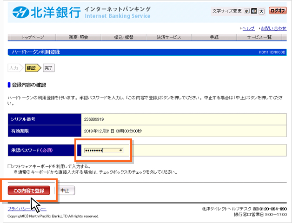
Task: Click the helpdesk number 0120-094-690
Action: click(273, 209)
